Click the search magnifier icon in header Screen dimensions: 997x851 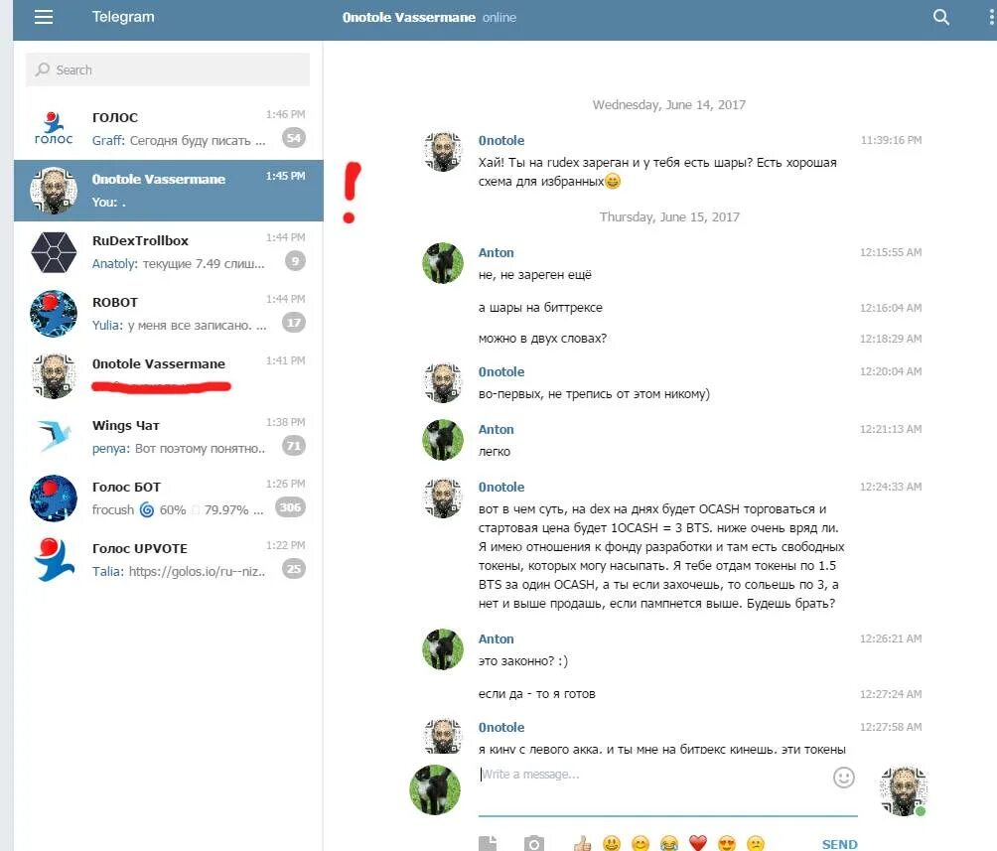(940, 17)
